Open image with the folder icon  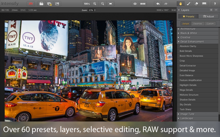tap(41, 4)
